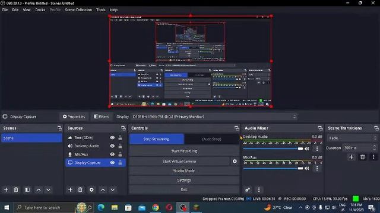This screenshot has height=213, width=380.
Task: Open Google Chrome from taskbar
Action: coord(156,208)
